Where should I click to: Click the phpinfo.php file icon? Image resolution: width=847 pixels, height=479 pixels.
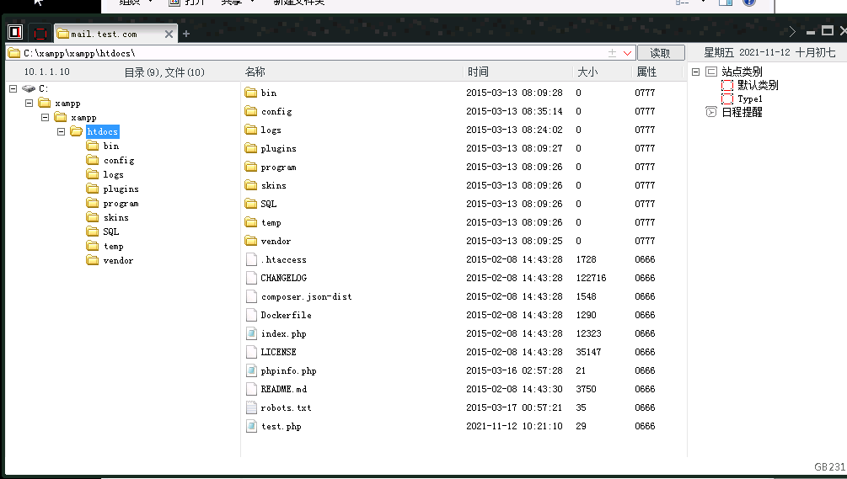[251, 370]
